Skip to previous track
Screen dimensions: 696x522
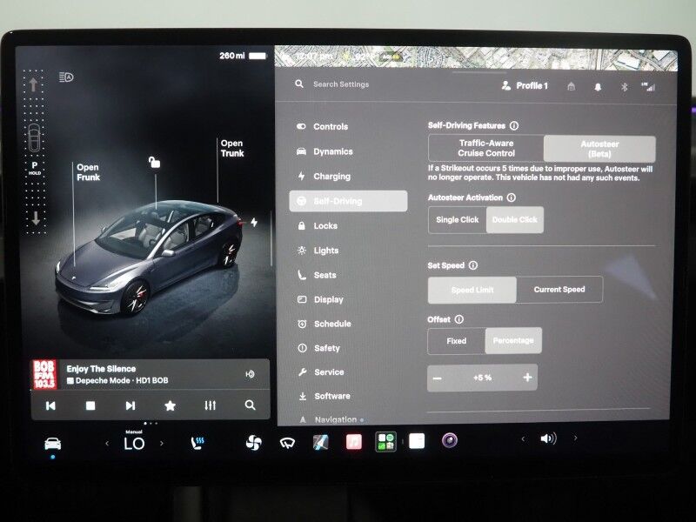tap(50, 405)
